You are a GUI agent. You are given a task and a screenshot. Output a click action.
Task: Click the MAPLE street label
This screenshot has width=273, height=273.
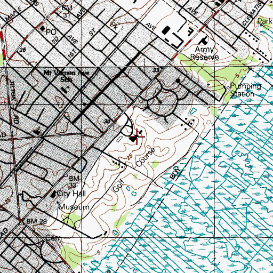click(x=14, y=14)
